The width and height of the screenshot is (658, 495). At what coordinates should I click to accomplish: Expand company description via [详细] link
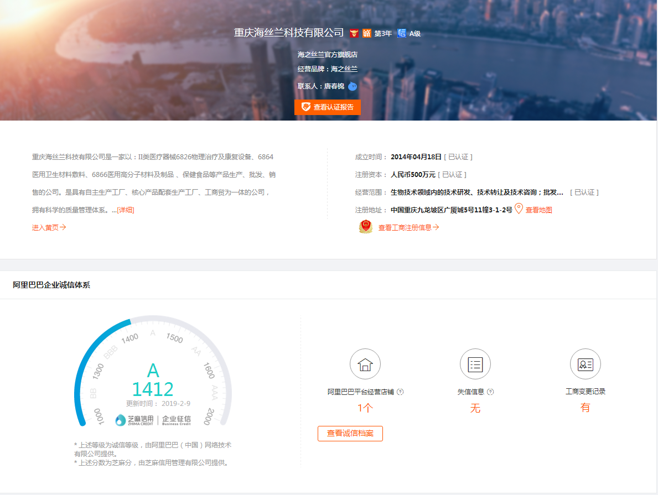click(125, 210)
